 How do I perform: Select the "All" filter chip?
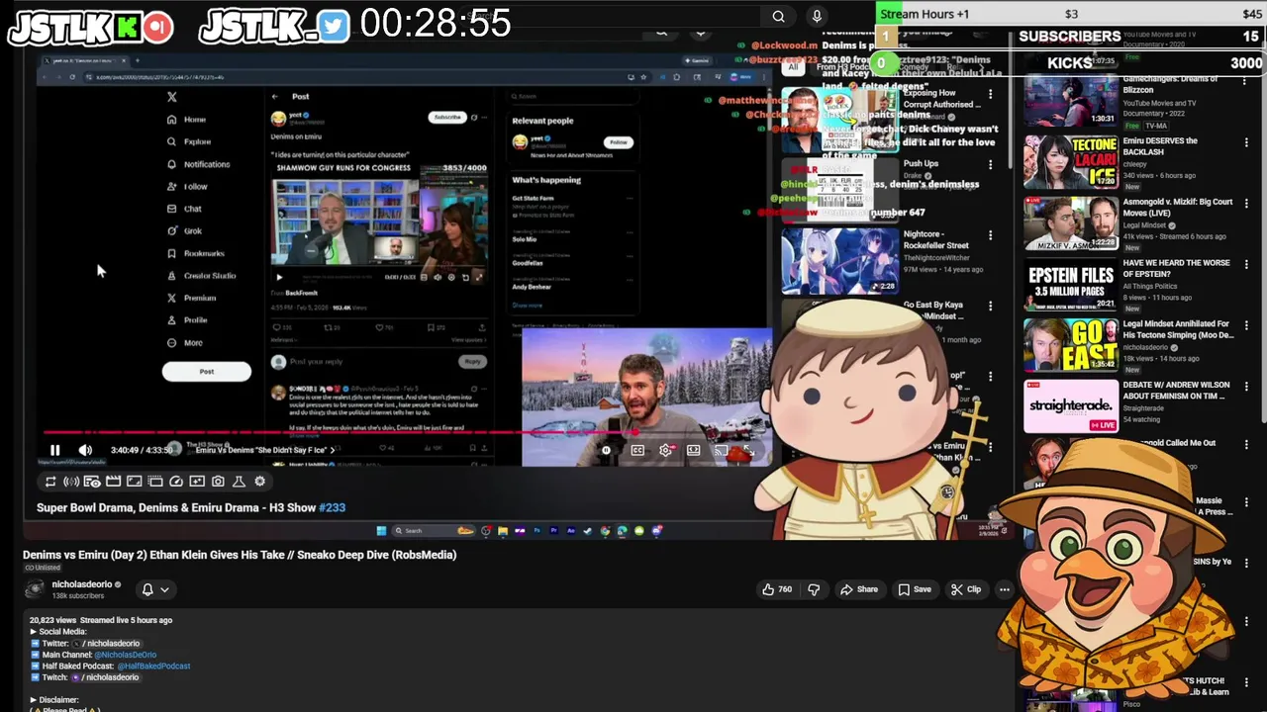(793, 67)
